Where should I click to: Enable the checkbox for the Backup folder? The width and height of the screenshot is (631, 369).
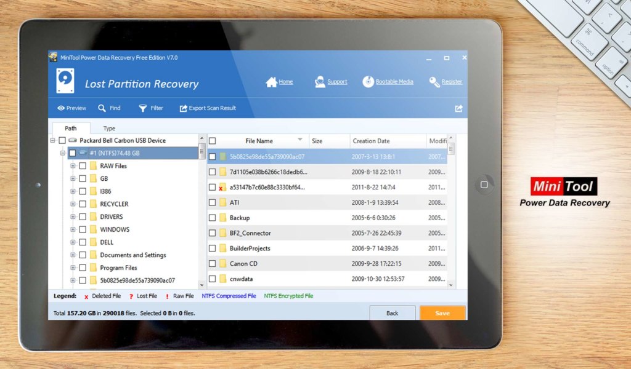click(213, 217)
